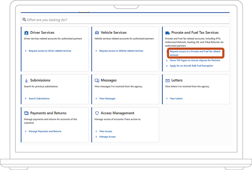Image resolution: width=252 pixels, height=170 pixels.
Task: Click 'View messages I've received from the agency' text
Action: tap(118, 86)
